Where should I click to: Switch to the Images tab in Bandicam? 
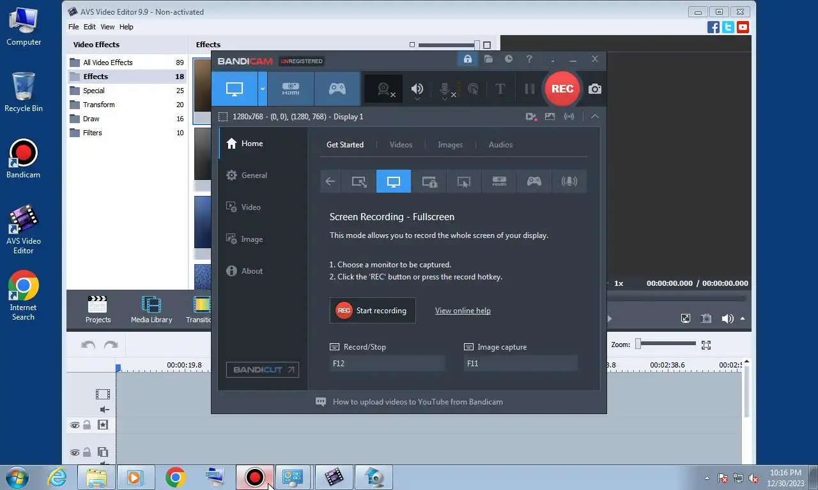click(450, 145)
